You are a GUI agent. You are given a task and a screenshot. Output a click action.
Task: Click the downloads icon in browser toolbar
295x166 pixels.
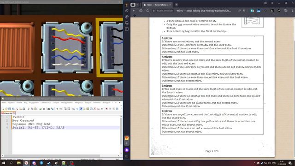293,11
